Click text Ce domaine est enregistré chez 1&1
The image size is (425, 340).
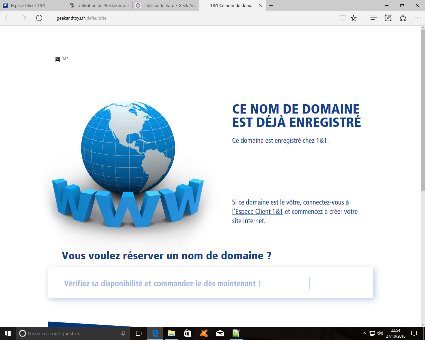[x=281, y=140]
